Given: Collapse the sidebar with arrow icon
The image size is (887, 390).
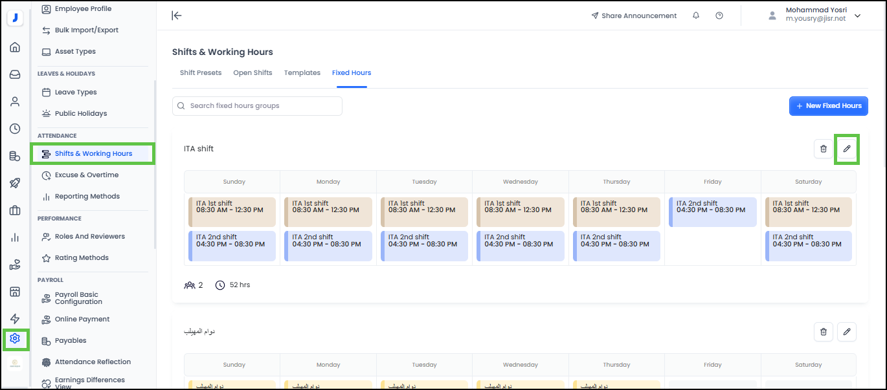Looking at the screenshot, I should pyautogui.click(x=176, y=16).
